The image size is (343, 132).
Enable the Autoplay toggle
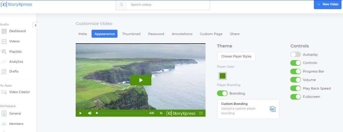(296, 55)
